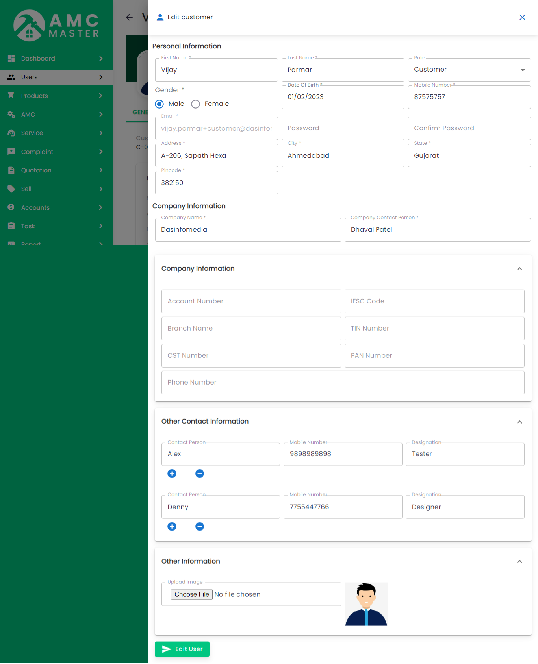Collapse the Other Contact Information section
The height and width of the screenshot is (664, 538).
click(519, 422)
